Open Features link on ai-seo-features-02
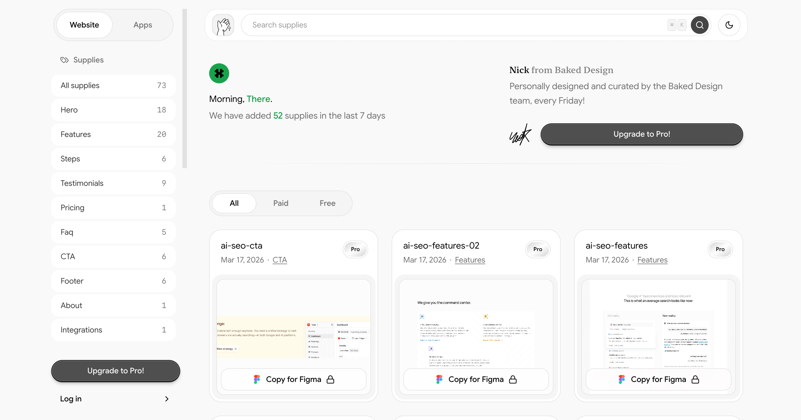 pos(469,260)
